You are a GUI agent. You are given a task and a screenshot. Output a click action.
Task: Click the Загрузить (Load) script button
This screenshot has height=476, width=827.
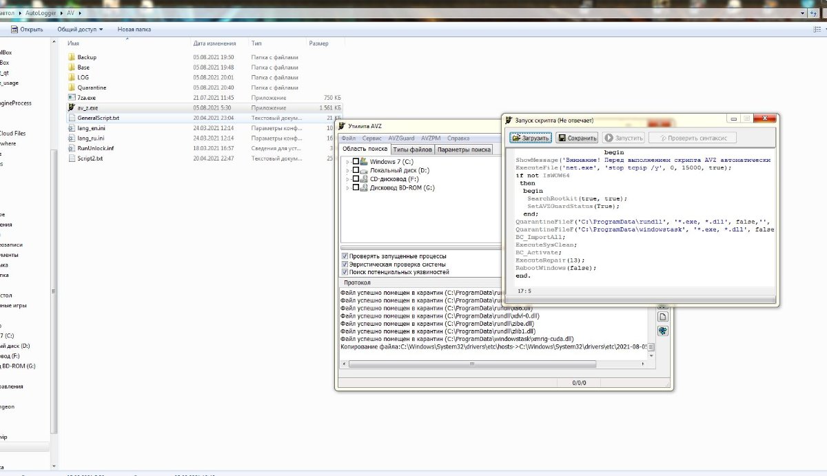pos(531,138)
